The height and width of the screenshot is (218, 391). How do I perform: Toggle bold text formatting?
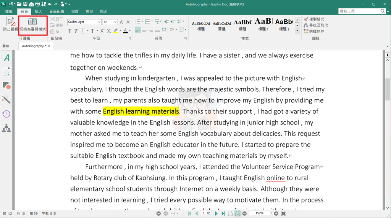70,31
